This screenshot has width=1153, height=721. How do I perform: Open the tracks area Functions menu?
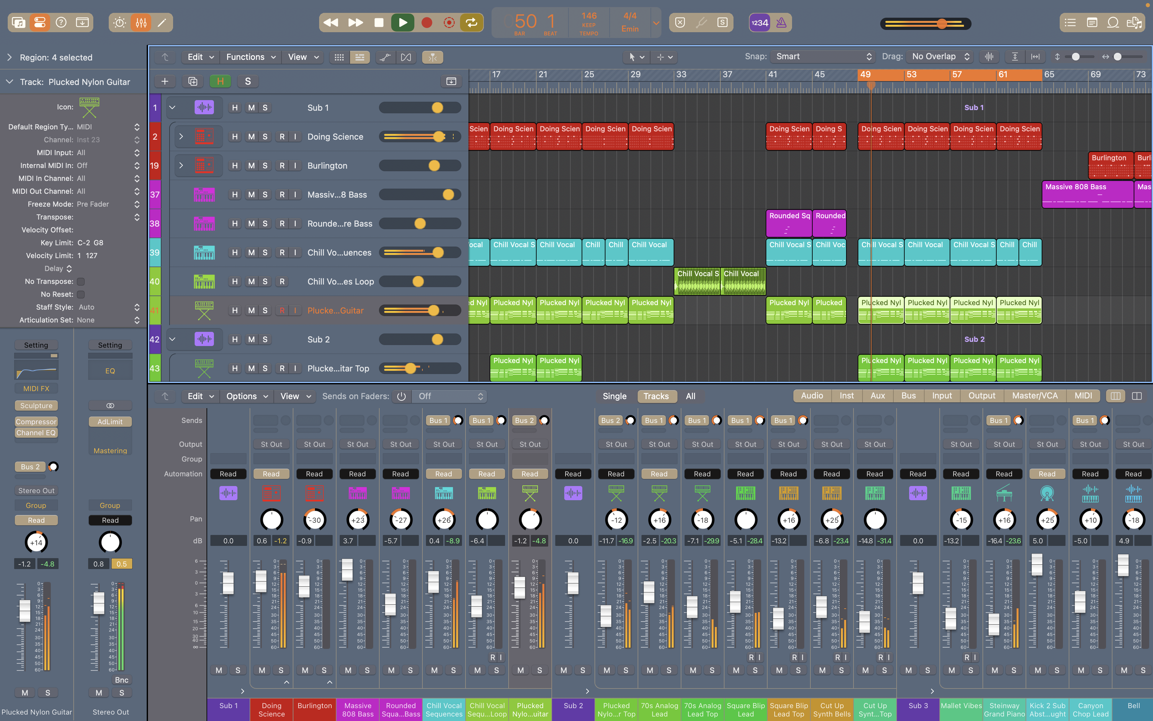pyautogui.click(x=251, y=57)
